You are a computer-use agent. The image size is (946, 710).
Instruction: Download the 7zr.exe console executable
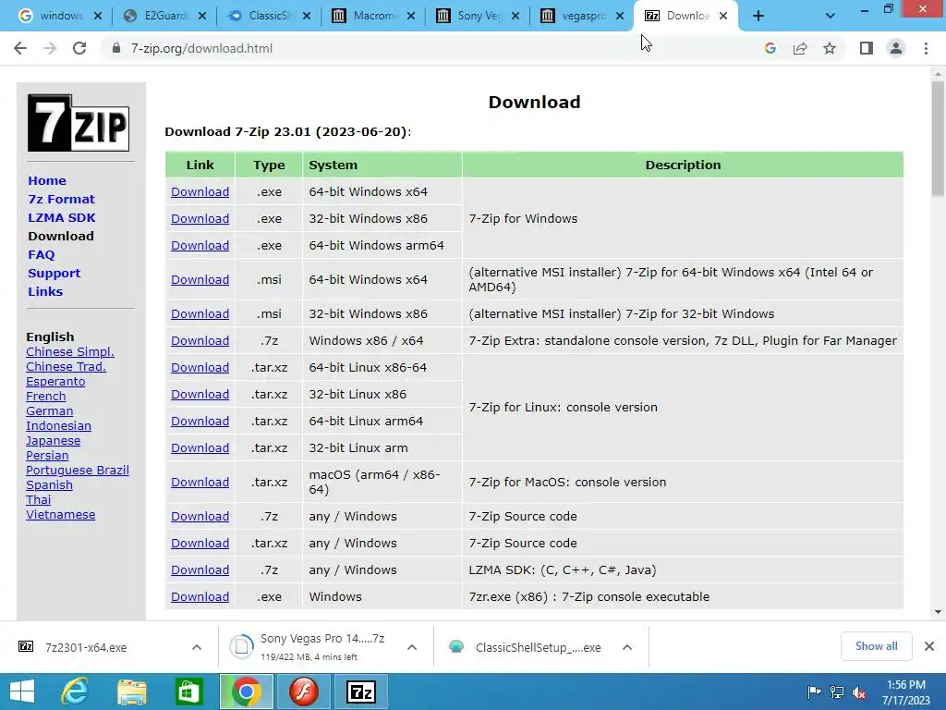click(x=200, y=597)
